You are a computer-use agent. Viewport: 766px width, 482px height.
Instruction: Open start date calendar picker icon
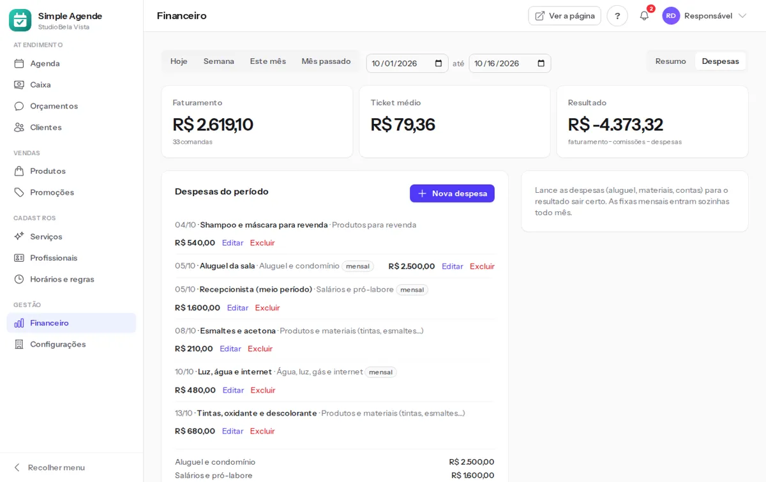(439, 63)
